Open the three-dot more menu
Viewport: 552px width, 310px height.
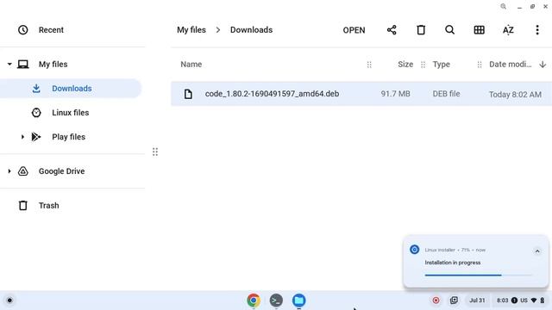click(537, 30)
